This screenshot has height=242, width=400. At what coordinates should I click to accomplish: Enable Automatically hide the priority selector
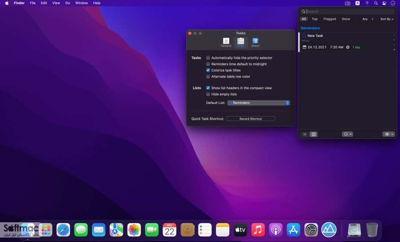coord(208,58)
